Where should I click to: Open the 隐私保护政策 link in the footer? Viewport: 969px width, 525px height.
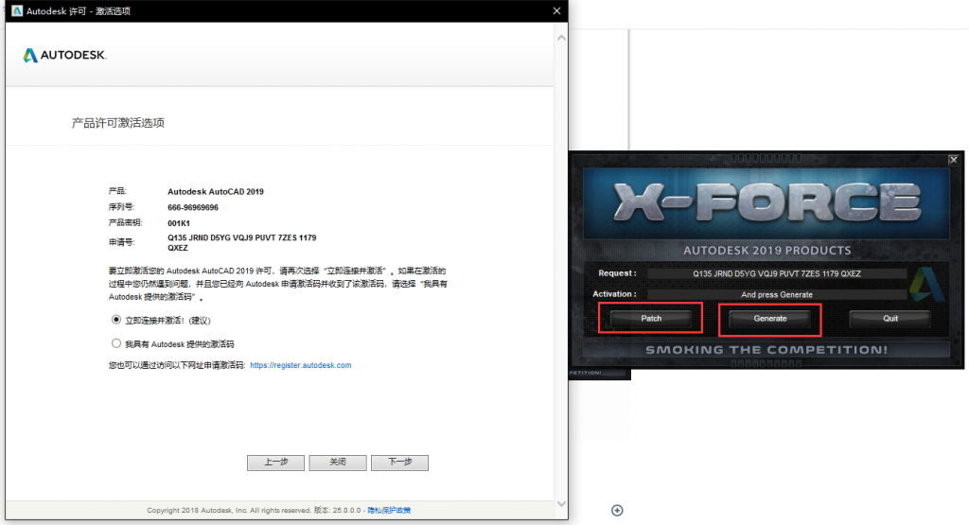click(x=389, y=511)
